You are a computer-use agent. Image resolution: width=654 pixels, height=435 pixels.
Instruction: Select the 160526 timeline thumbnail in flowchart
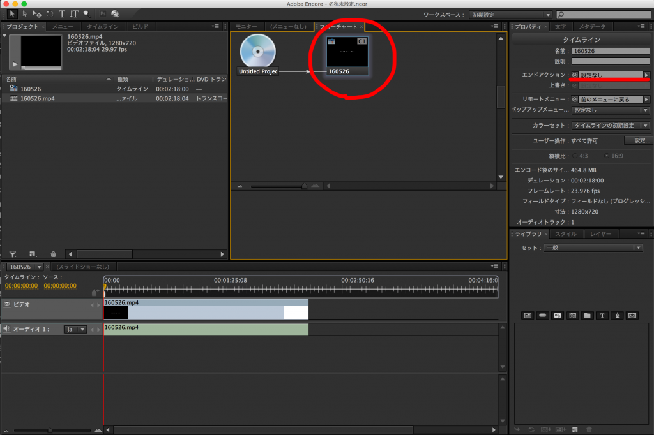coord(347,56)
